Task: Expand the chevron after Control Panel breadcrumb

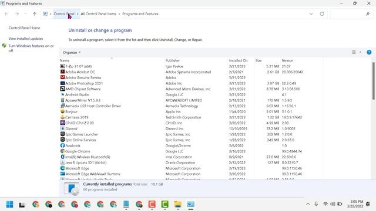Action: coord(78,14)
